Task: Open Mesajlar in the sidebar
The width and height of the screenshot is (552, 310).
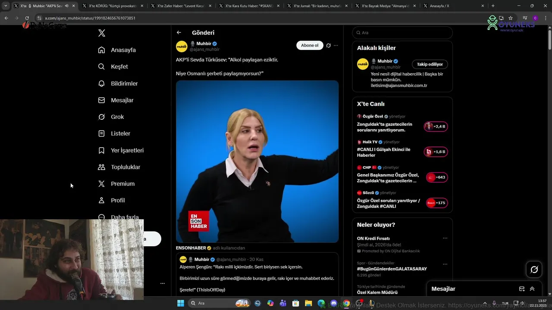Action: pos(116,100)
